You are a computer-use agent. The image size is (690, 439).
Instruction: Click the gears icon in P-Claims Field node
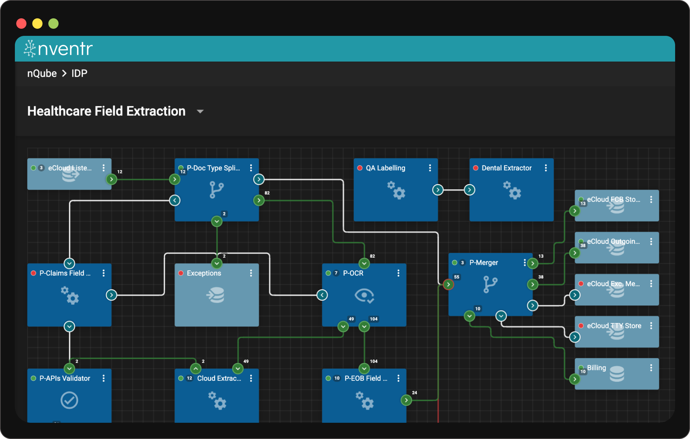[70, 295]
